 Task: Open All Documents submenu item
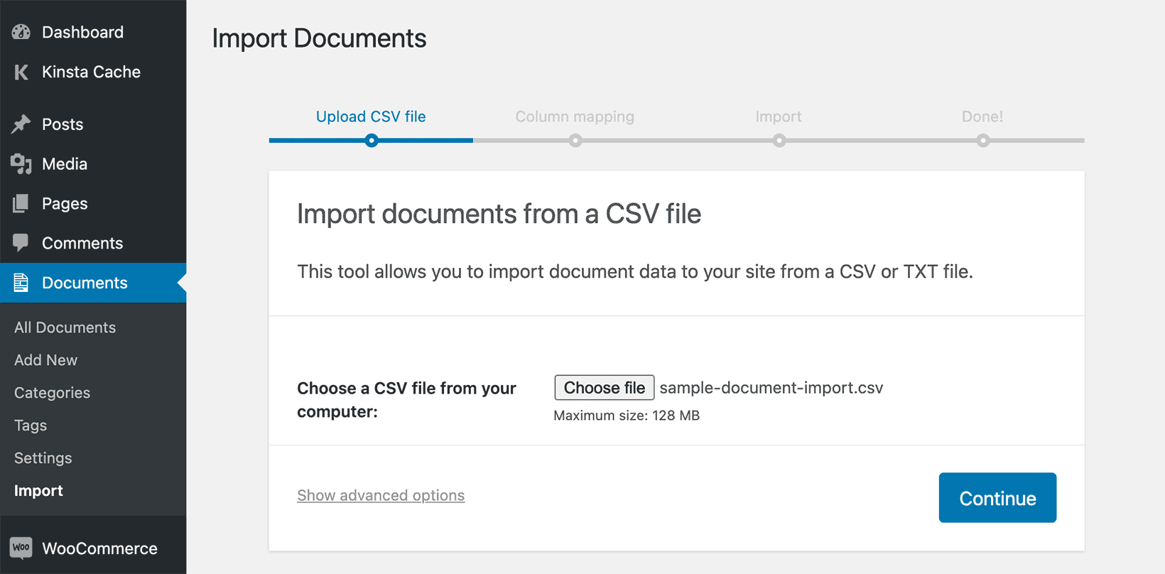(65, 327)
